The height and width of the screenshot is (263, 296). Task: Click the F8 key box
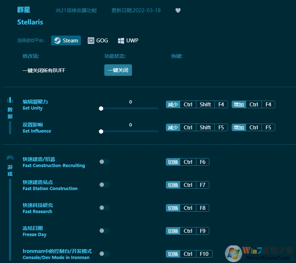click(202, 208)
